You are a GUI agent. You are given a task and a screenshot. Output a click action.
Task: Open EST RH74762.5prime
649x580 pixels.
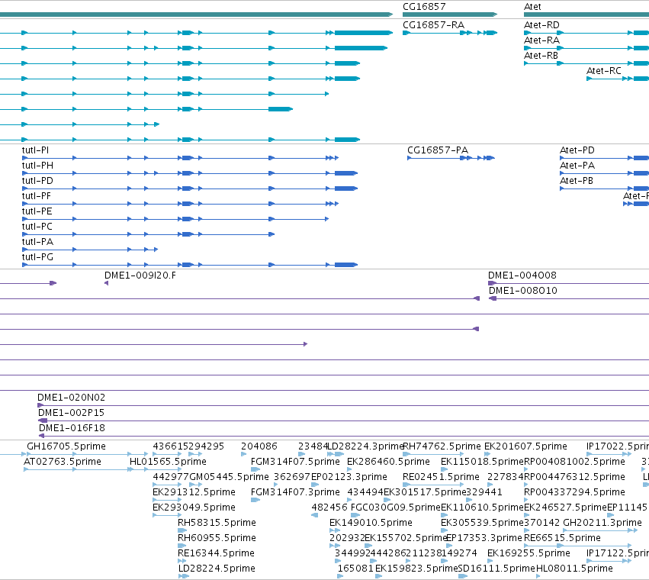click(442, 446)
